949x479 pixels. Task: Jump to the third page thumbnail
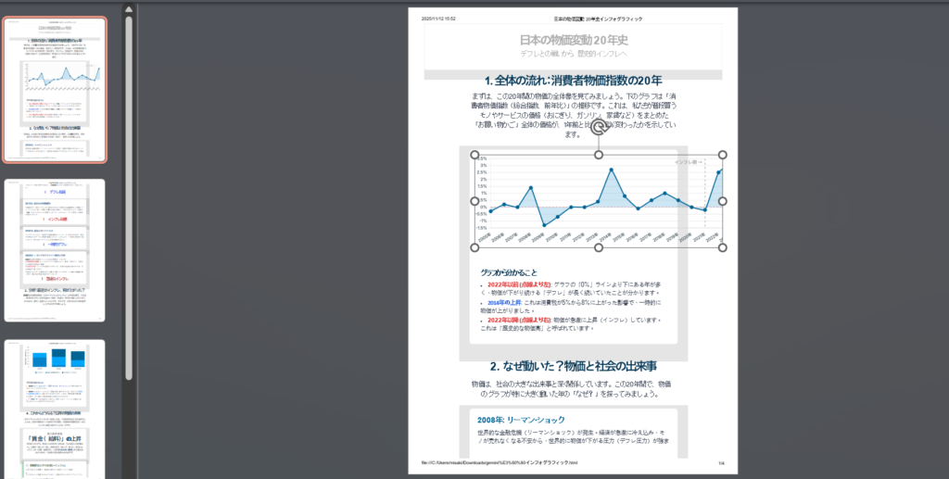point(55,408)
